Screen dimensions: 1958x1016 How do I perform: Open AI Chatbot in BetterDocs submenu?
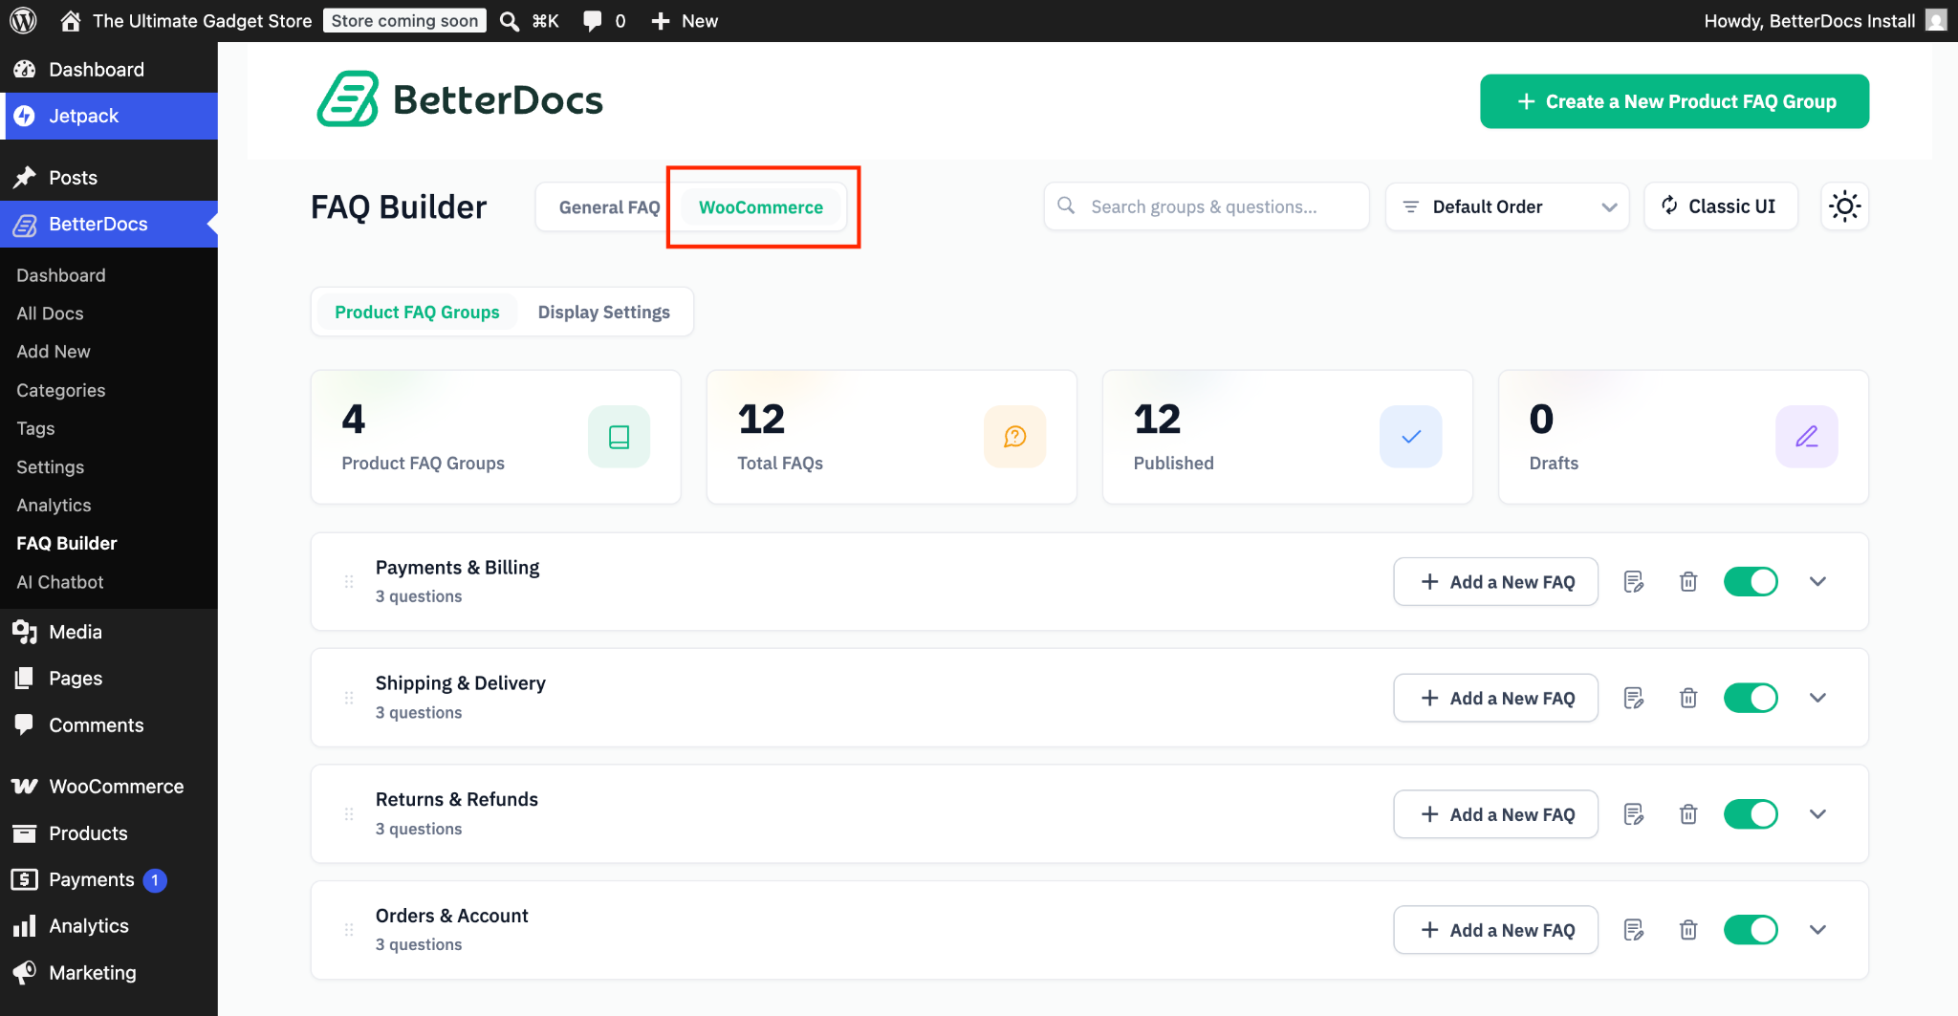(60, 582)
